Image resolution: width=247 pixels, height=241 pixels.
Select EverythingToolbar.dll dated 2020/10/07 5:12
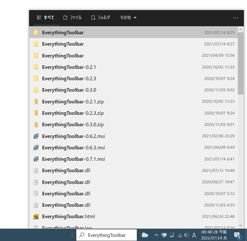click(134, 194)
